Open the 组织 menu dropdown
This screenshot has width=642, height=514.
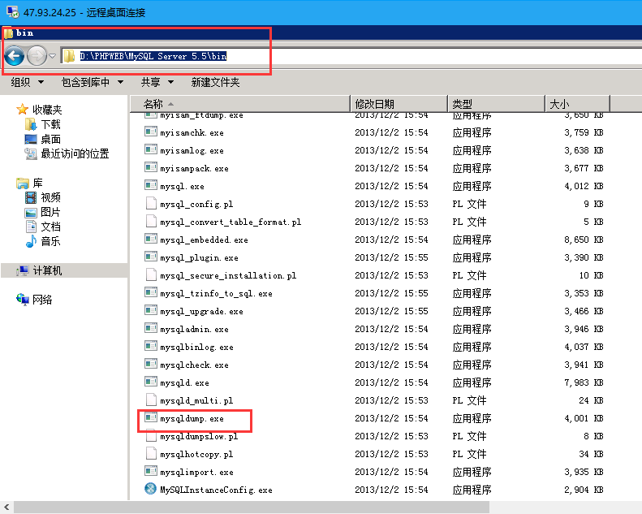pyautogui.click(x=27, y=82)
